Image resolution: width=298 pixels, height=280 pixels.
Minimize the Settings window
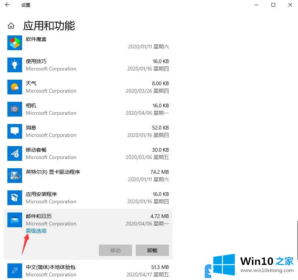[x=256, y=5]
